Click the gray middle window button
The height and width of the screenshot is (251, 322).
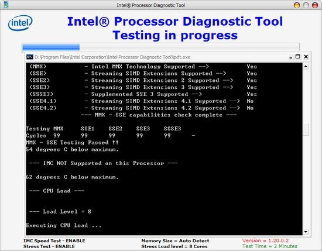click(x=306, y=5)
